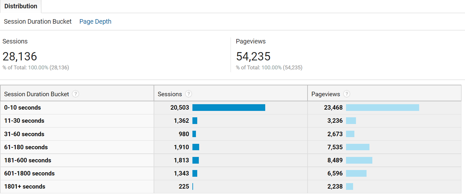Click the Pageviews column header

click(x=325, y=94)
